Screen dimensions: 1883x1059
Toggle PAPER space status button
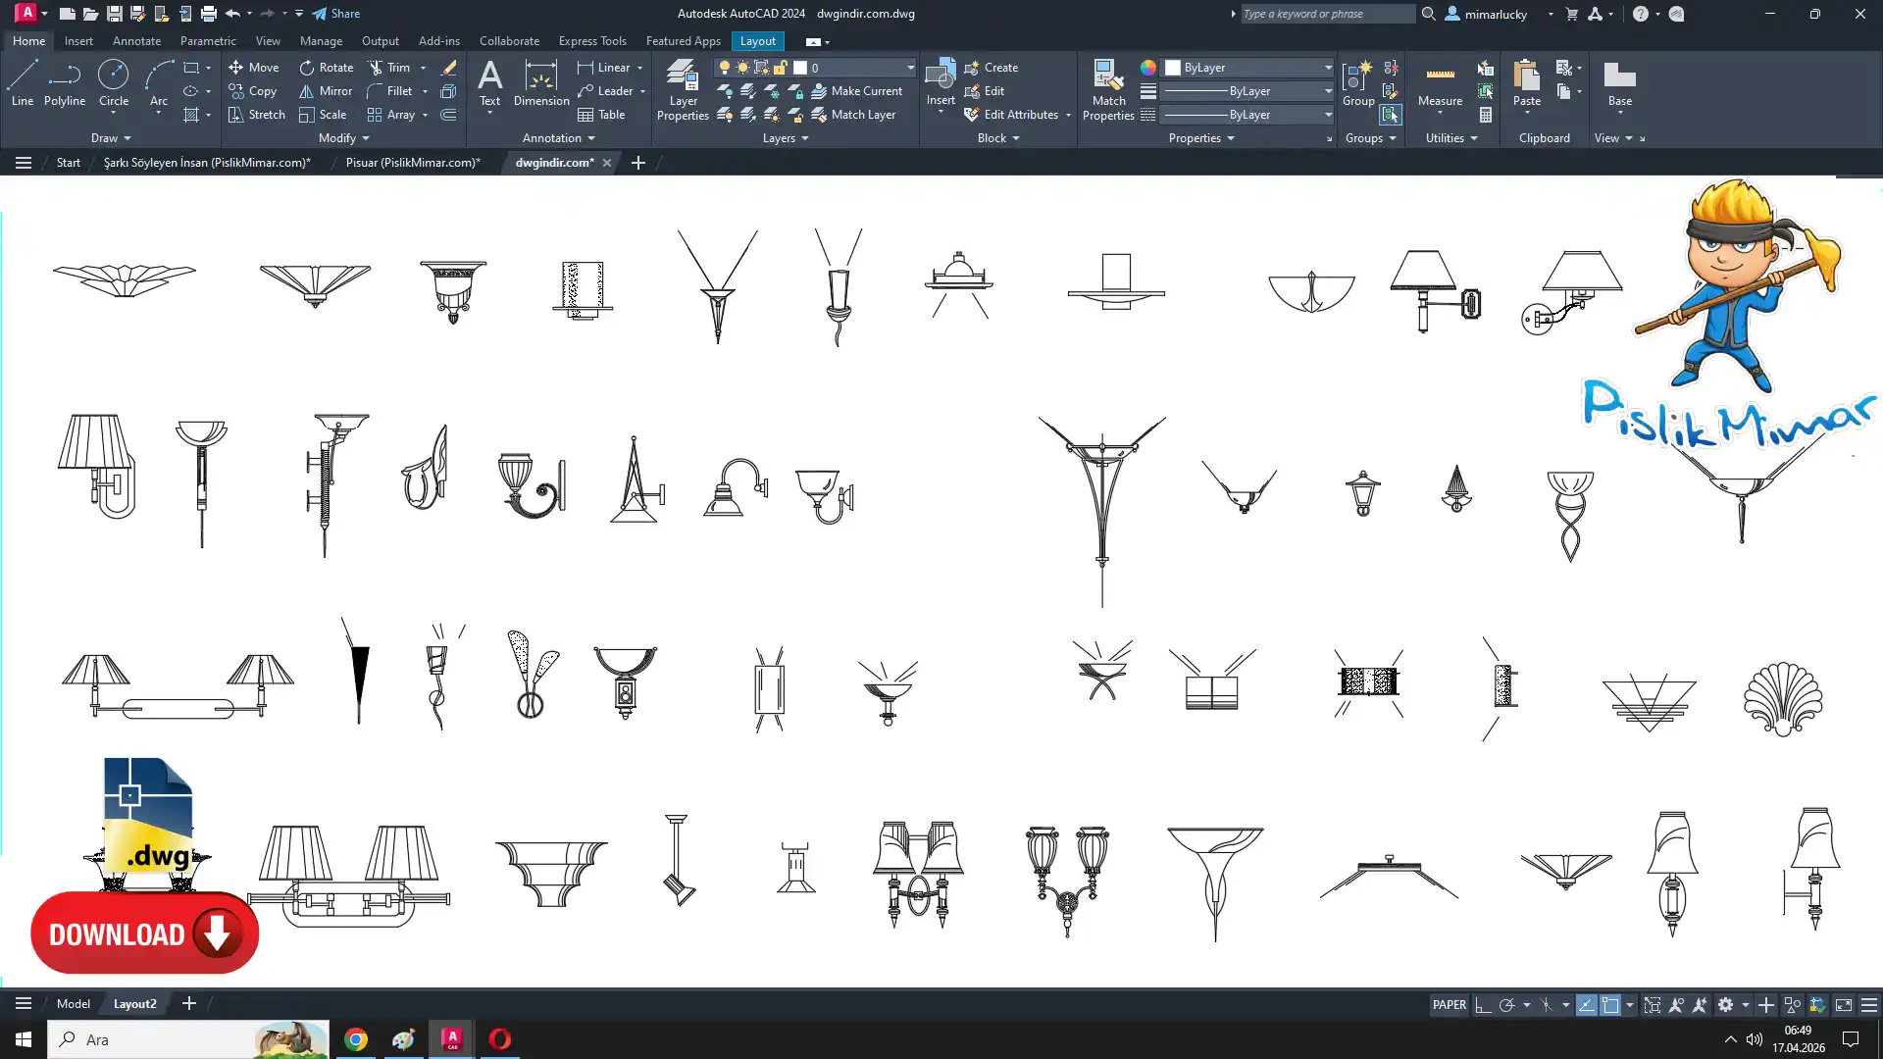point(1449,1005)
